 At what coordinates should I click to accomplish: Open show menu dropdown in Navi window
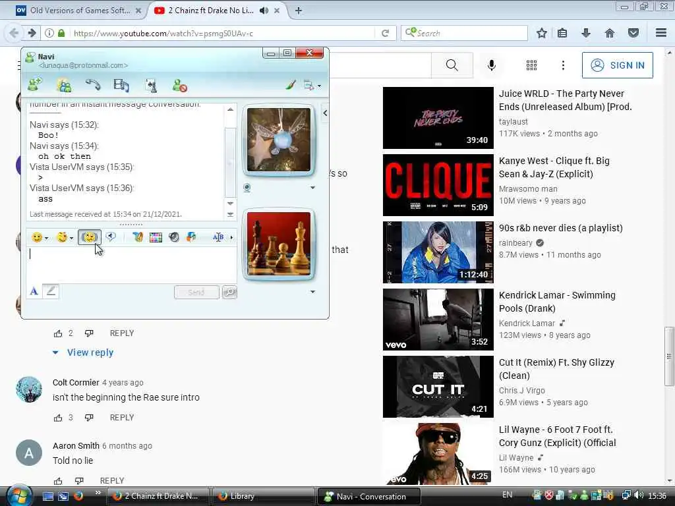coord(312,86)
